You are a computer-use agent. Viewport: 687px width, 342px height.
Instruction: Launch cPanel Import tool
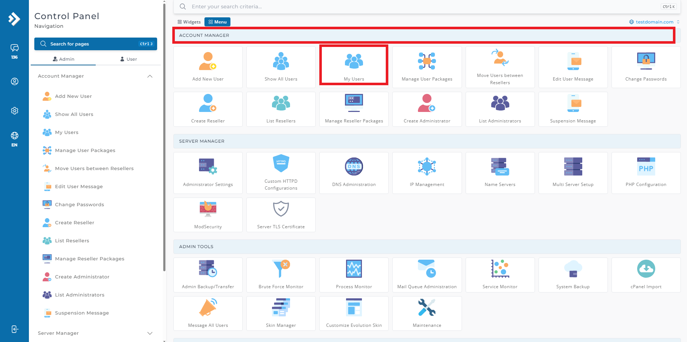(x=646, y=275)
